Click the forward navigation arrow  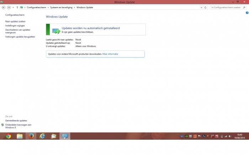coord(9,7)
